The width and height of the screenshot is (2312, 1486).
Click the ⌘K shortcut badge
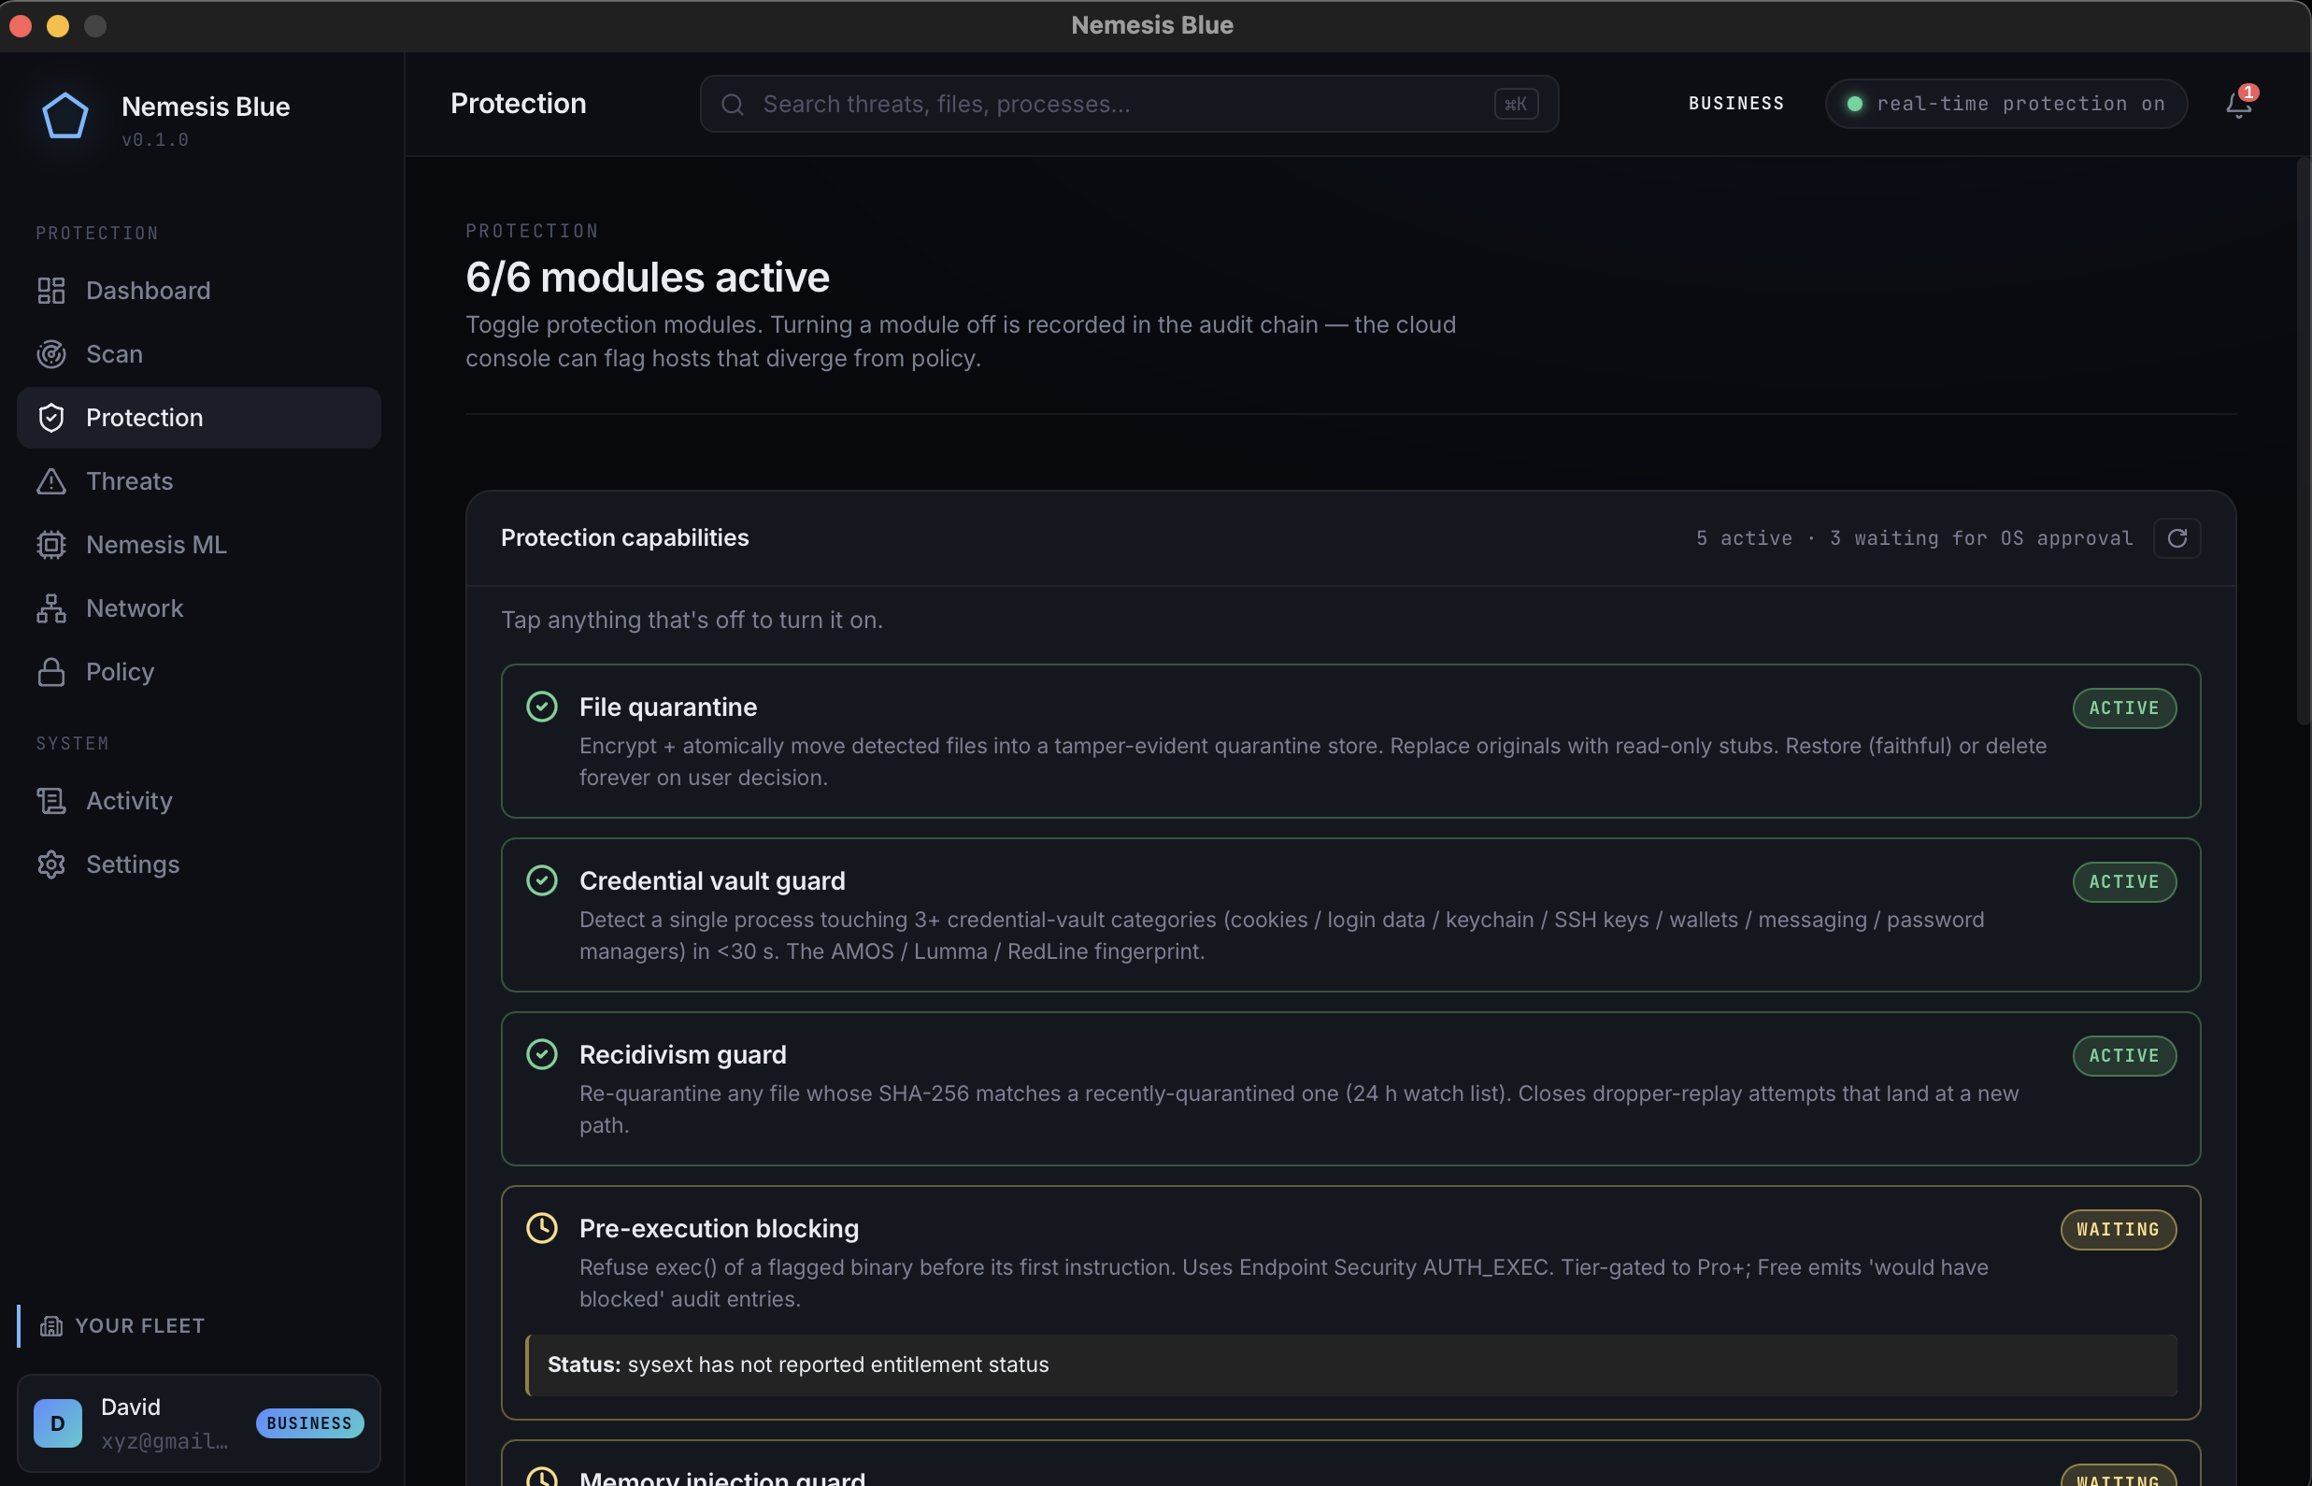(1516, 105)
